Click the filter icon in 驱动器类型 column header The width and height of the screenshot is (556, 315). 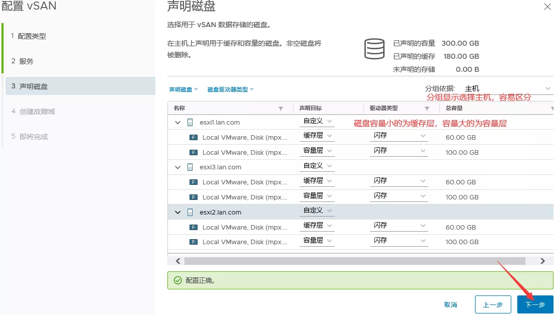coord(427,109)
